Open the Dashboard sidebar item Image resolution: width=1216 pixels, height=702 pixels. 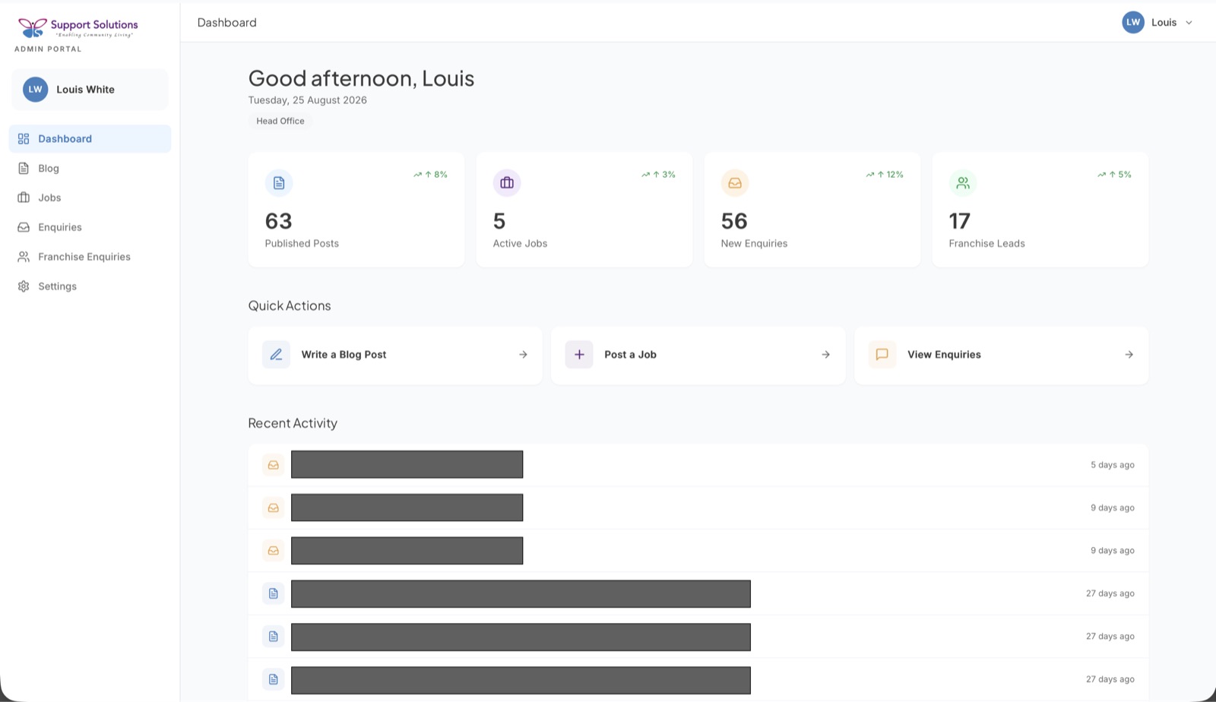tap(90, 139)
